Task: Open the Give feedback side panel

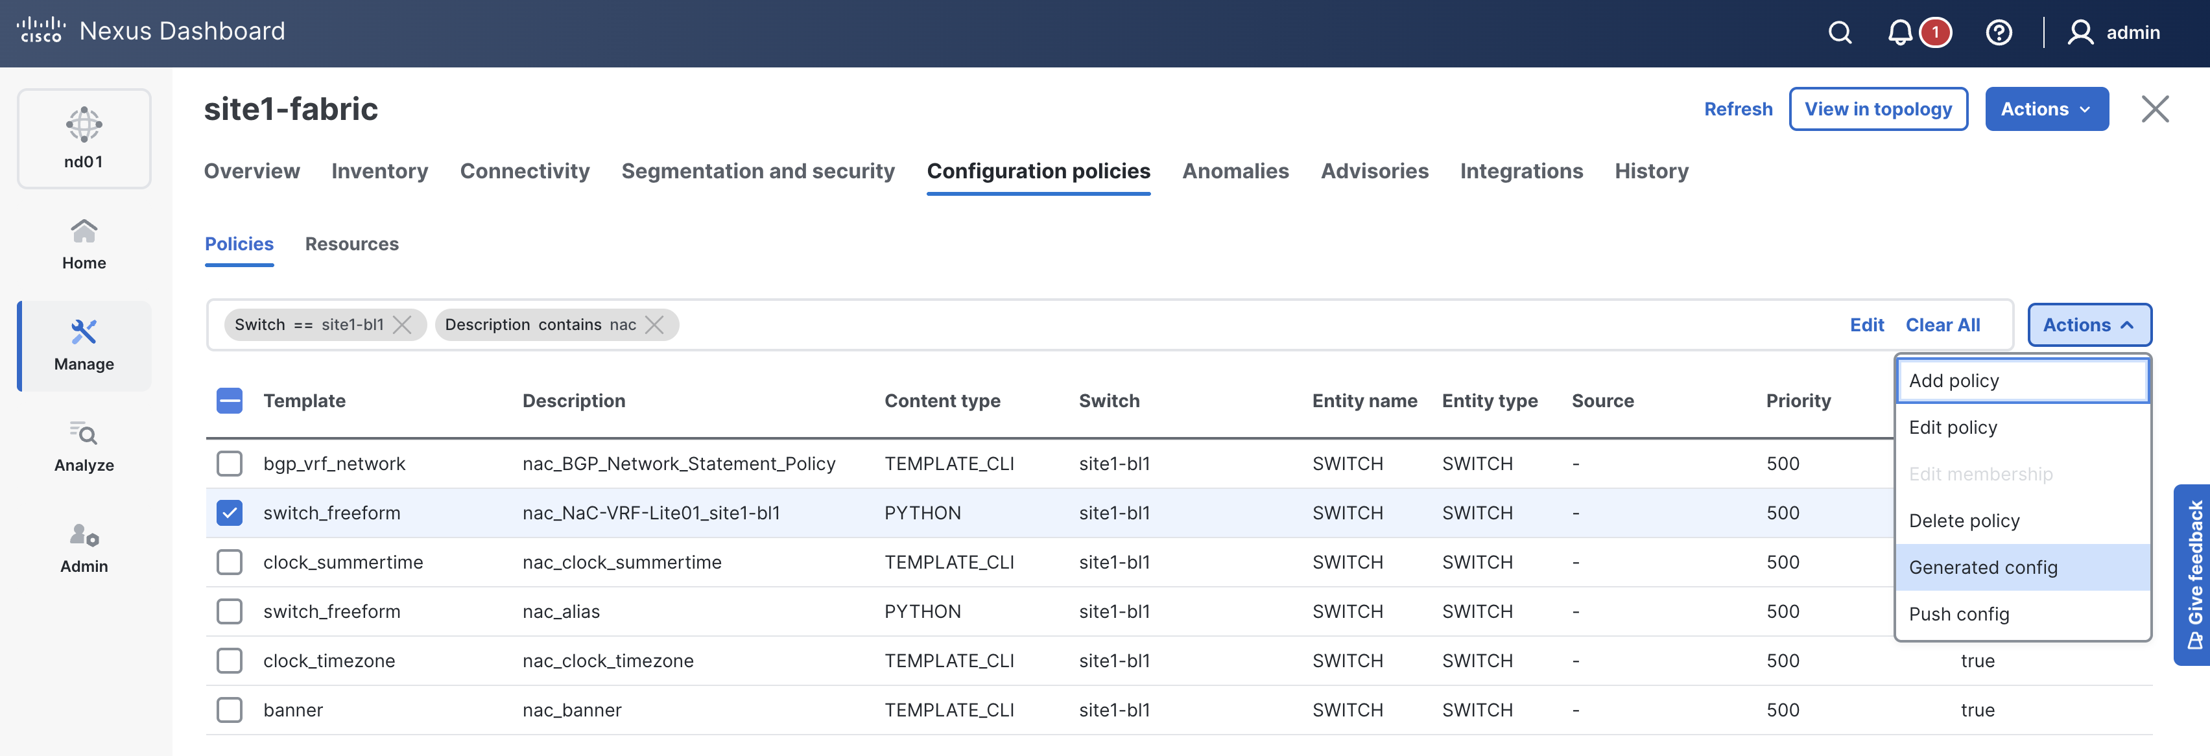Action: tap(2194, 574)
